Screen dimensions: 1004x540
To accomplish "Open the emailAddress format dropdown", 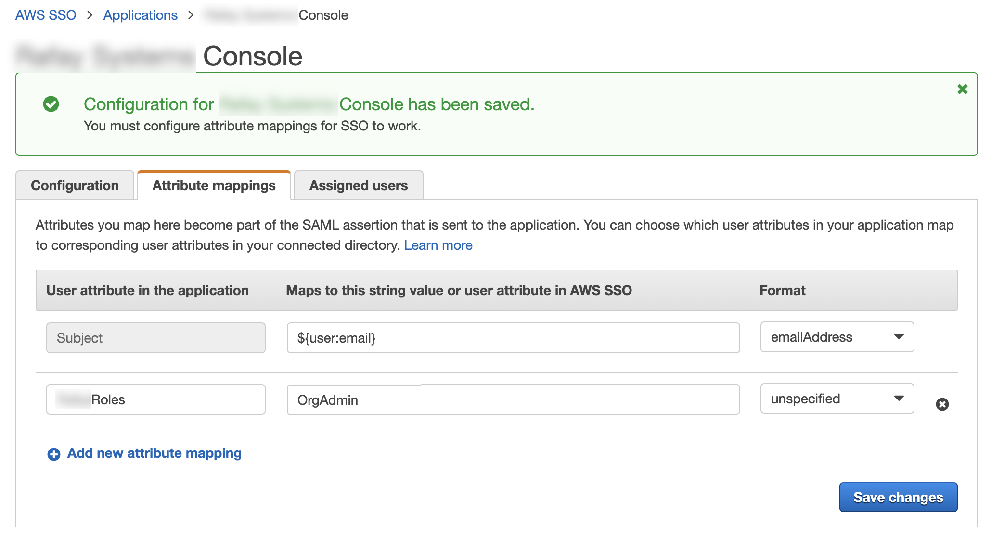I will pyautogui.click(x=837, y=337).
